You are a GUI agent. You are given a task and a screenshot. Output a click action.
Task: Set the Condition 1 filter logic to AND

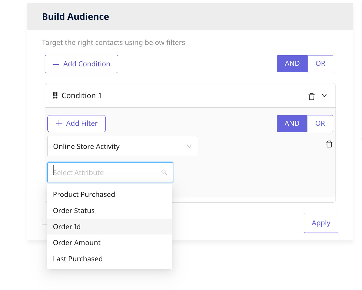292,124
